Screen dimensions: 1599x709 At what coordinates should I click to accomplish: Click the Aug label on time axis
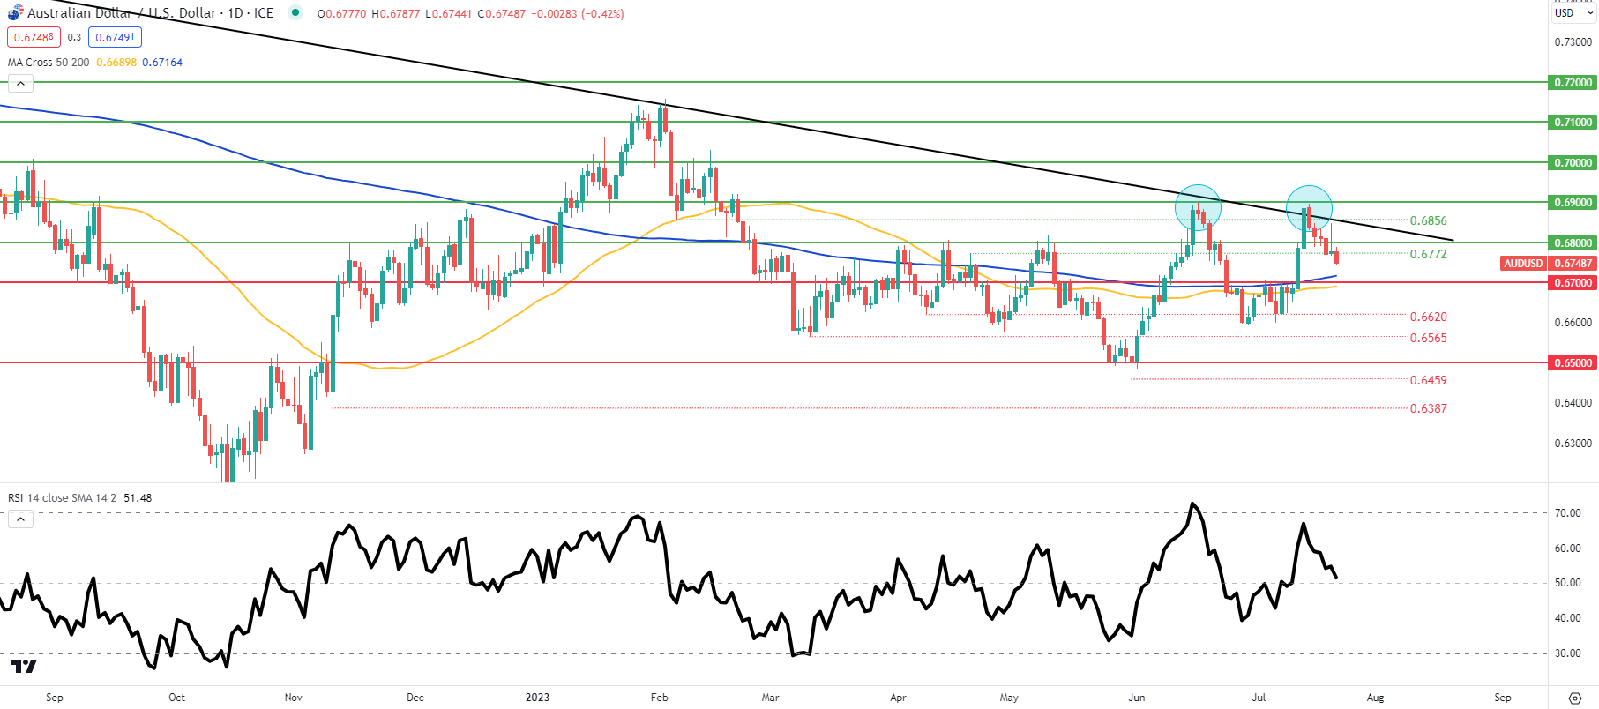tap(1375, 698)
